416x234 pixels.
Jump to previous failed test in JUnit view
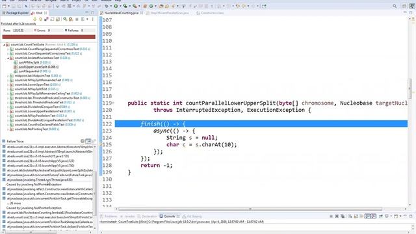point(40,19)
